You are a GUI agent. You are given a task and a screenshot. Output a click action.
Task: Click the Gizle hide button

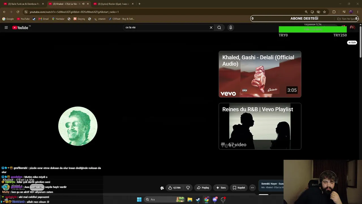click(x=352, y=42)
